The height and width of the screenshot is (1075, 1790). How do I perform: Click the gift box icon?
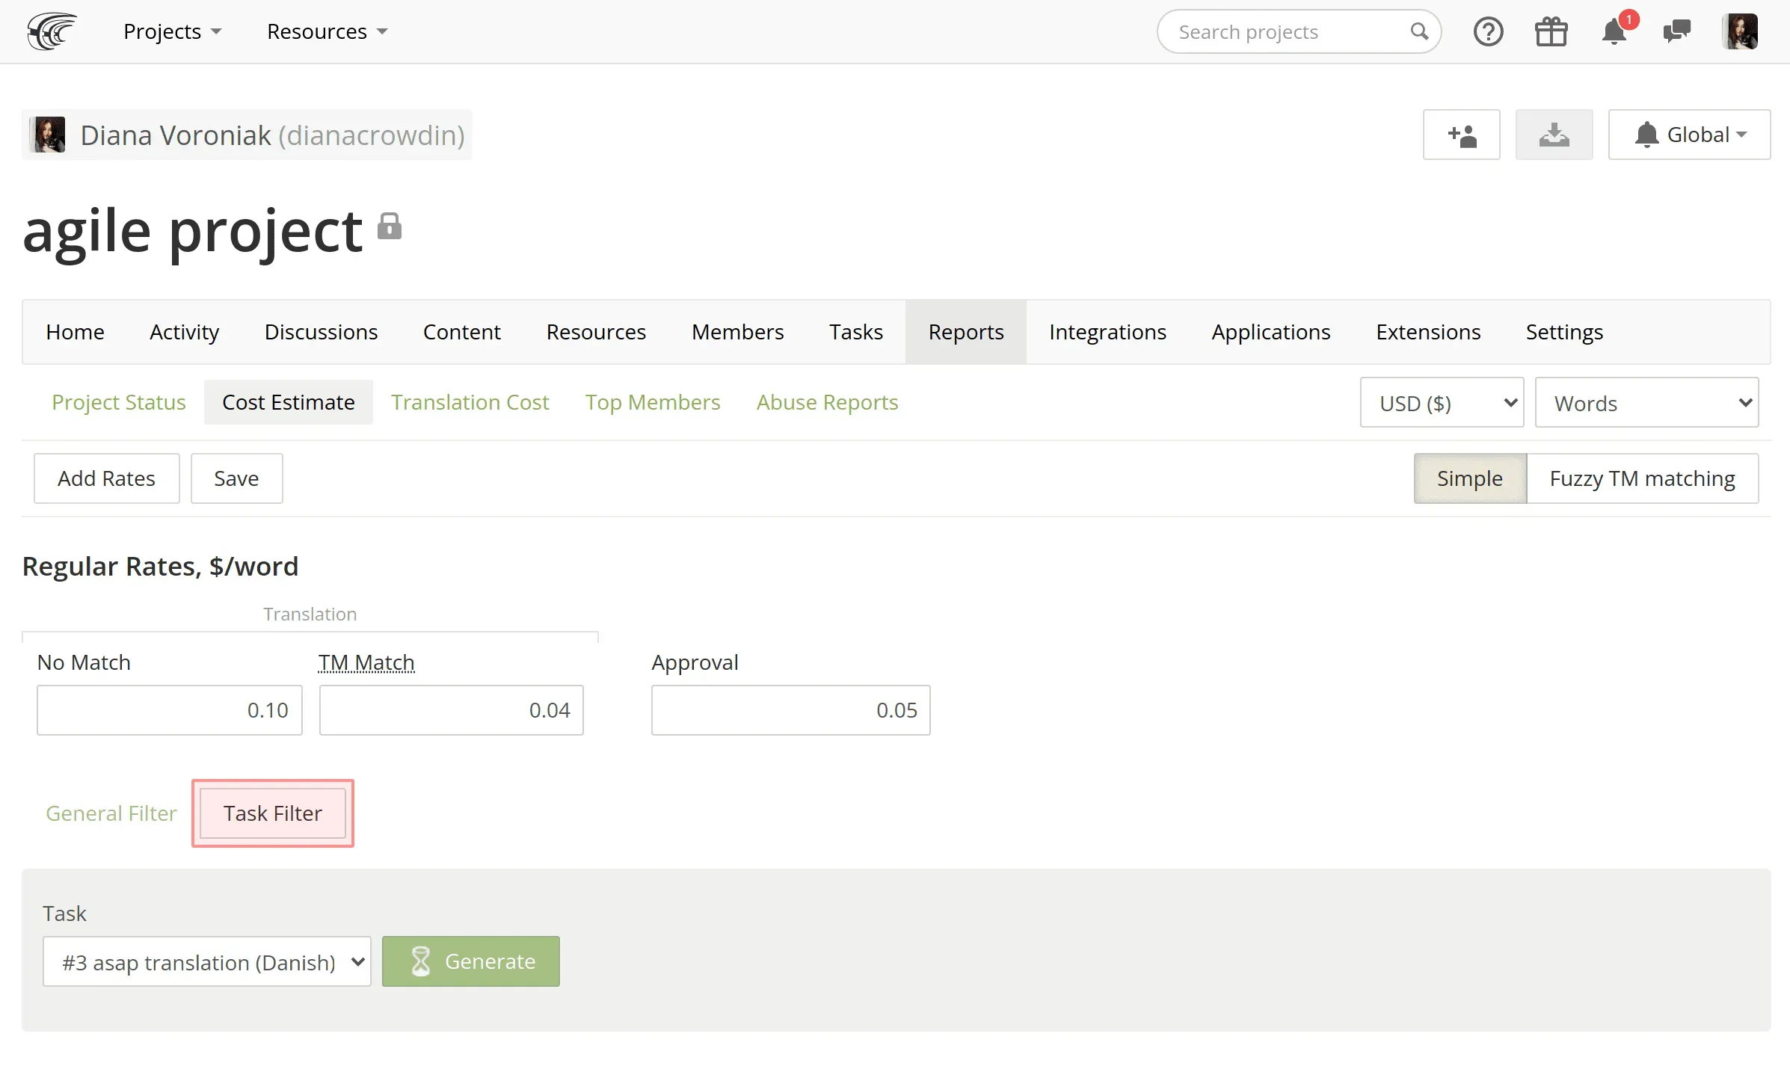pos(1551,31)
